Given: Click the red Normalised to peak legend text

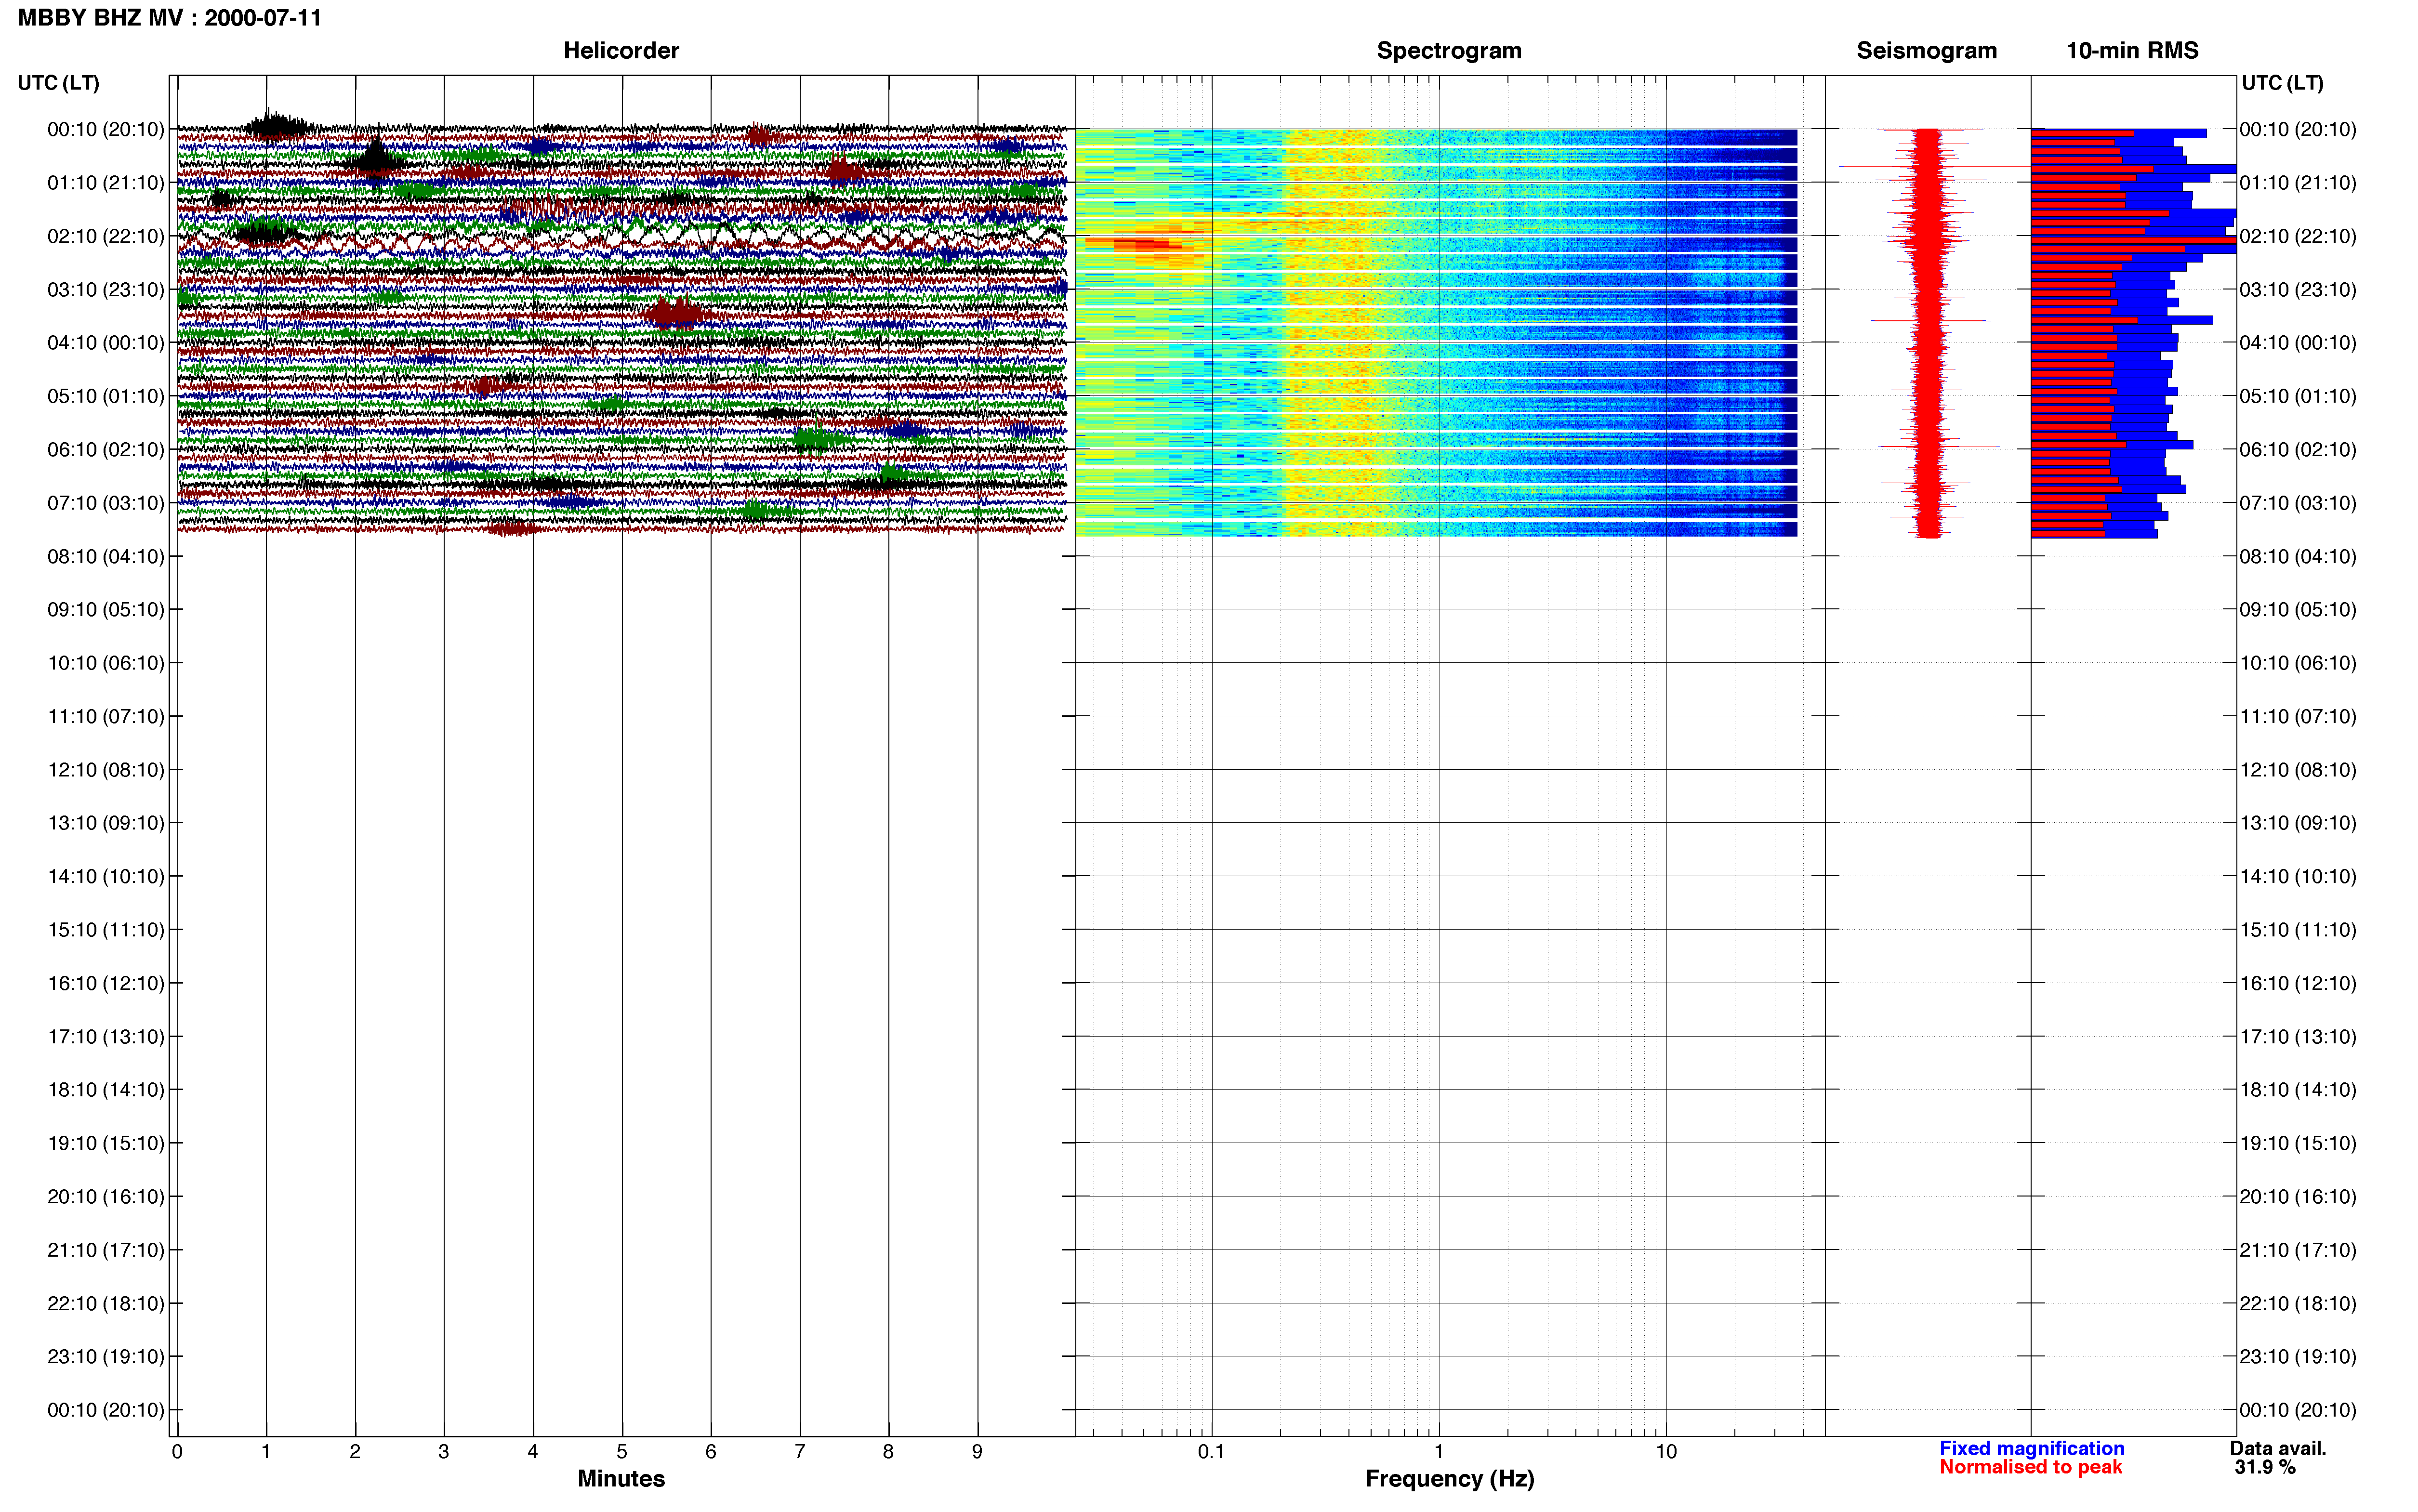Looking at the screenshot, I should [2030, 1467].
